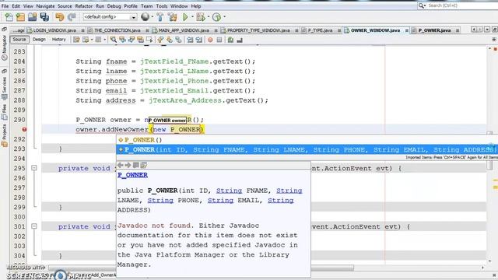Click the Build Project hammer icon
Screen dimensions: 498x280
click(160, 17)
